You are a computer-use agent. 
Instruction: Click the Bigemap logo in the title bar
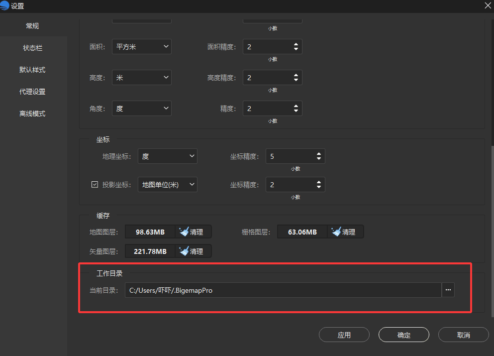click(4, 5)
